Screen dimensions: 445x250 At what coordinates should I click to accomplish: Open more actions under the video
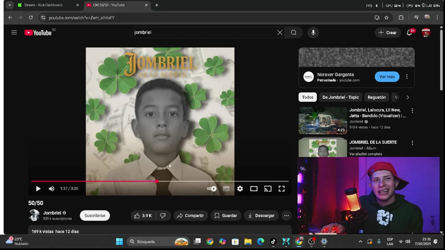tap(286, 216)
